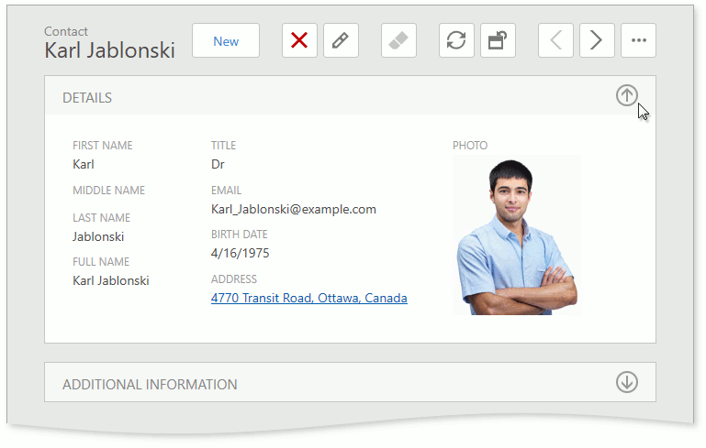Go to the next record with right chevron
Viewport: 706px width, 448px height.
597,41
